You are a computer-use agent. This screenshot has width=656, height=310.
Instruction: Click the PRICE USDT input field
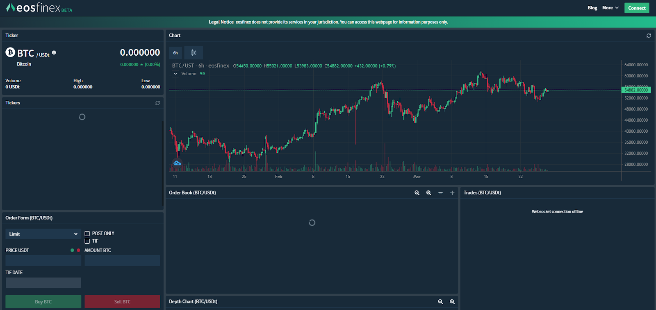(43, 260)
